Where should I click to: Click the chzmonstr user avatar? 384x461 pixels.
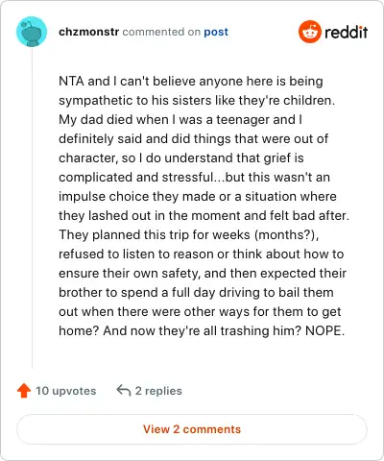32,32
